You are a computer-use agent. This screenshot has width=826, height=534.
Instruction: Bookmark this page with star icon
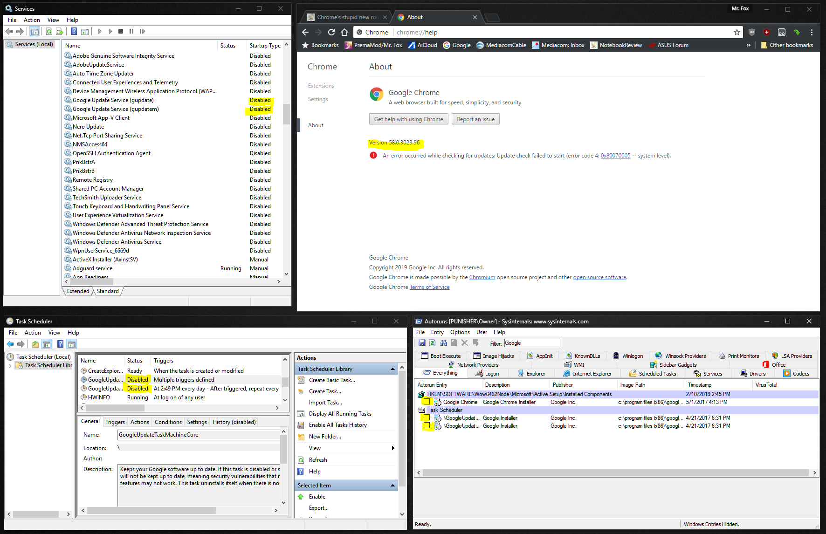pyautogui.click(x=737, y=32)
